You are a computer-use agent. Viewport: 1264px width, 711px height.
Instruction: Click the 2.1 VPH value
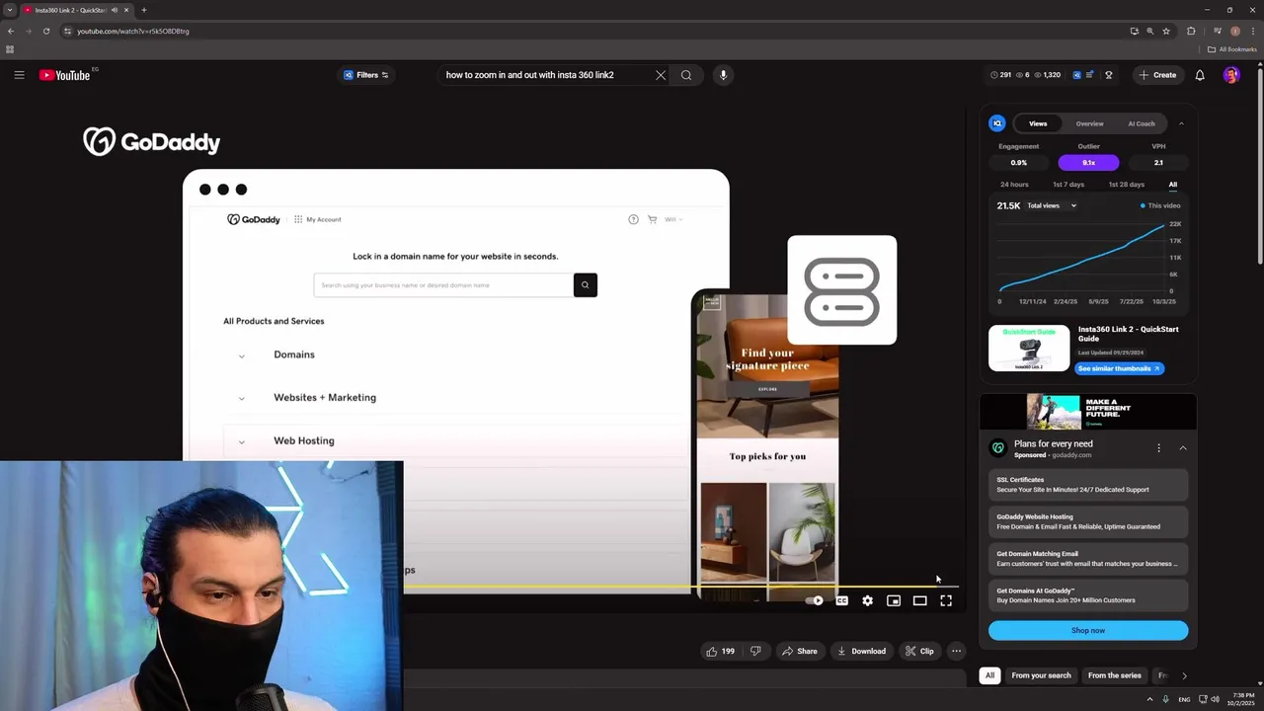pyautogui.click(x=1158, y=163)
